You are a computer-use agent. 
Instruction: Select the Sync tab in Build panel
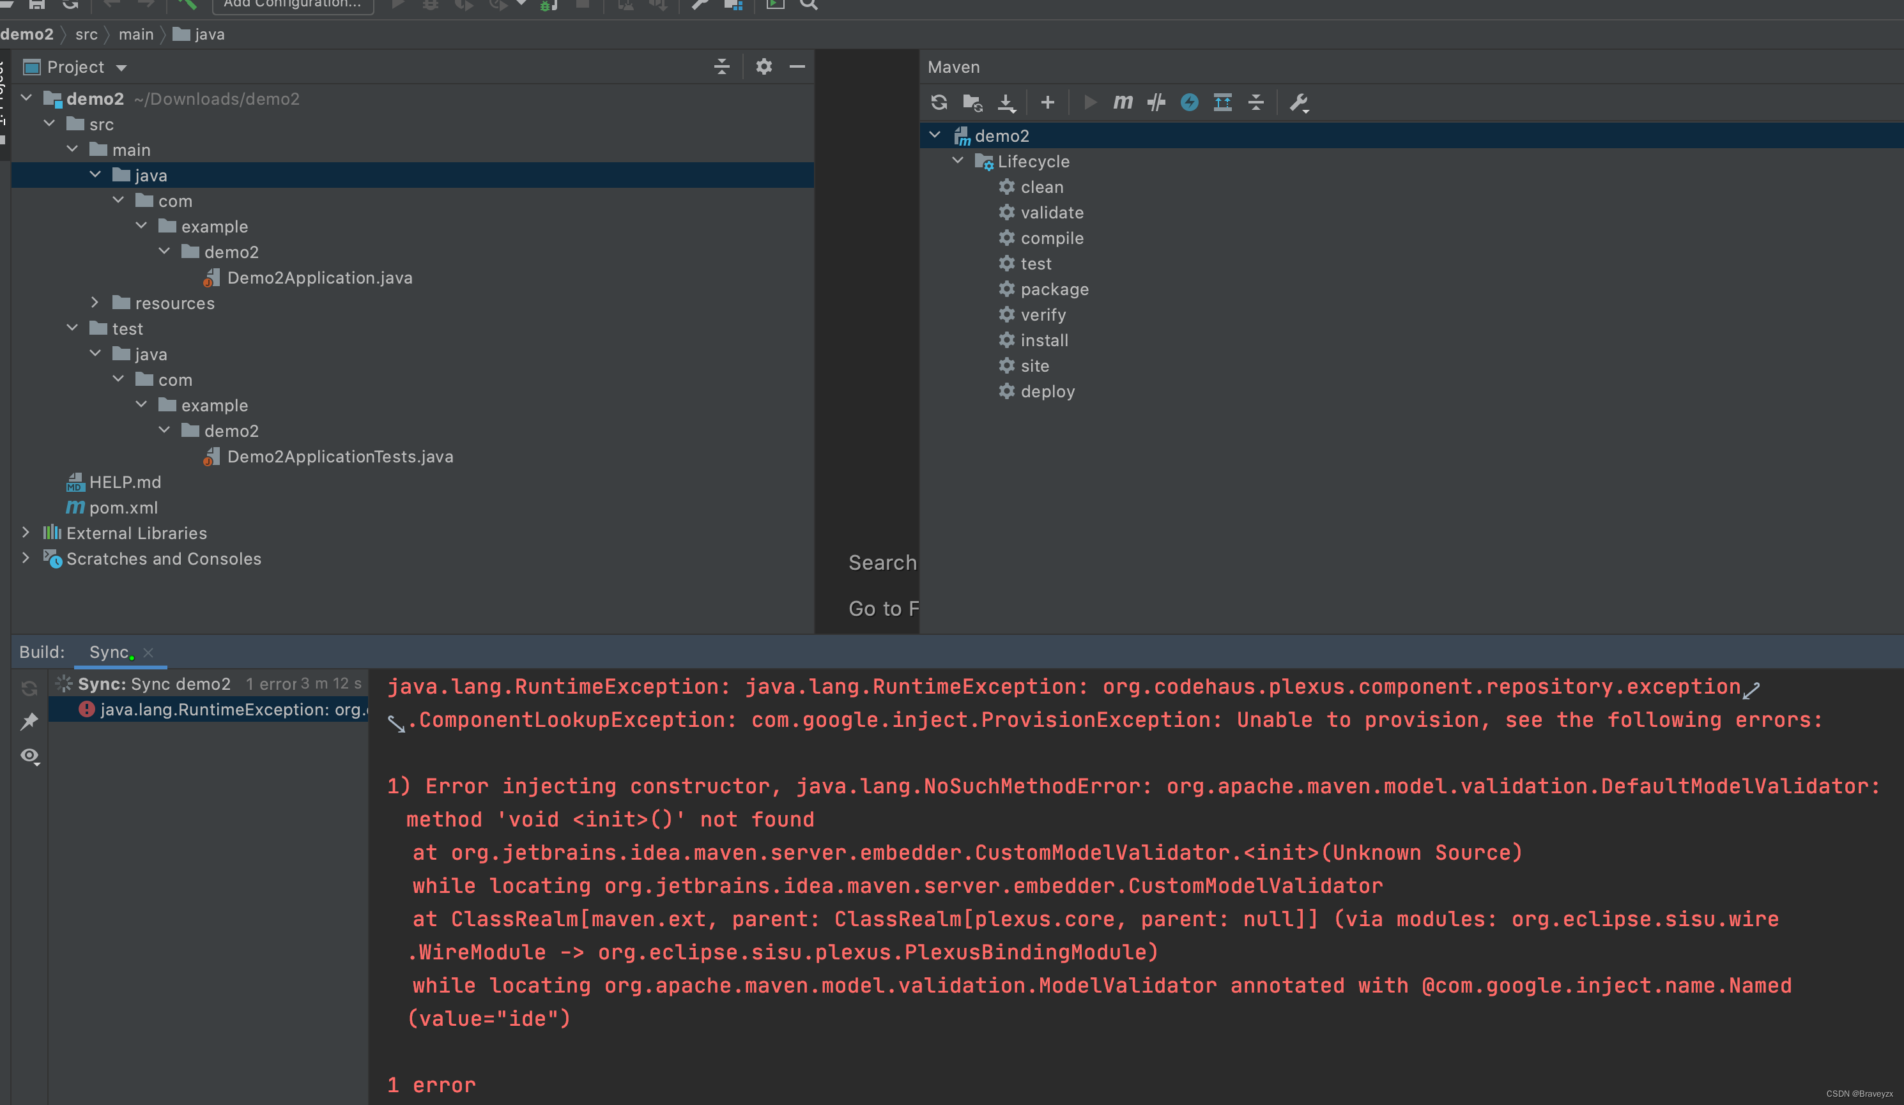pos(109,653)
